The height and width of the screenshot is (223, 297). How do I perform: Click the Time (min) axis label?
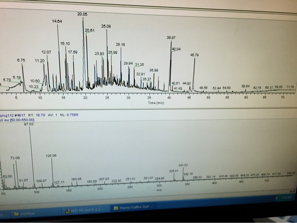[156, 103]
